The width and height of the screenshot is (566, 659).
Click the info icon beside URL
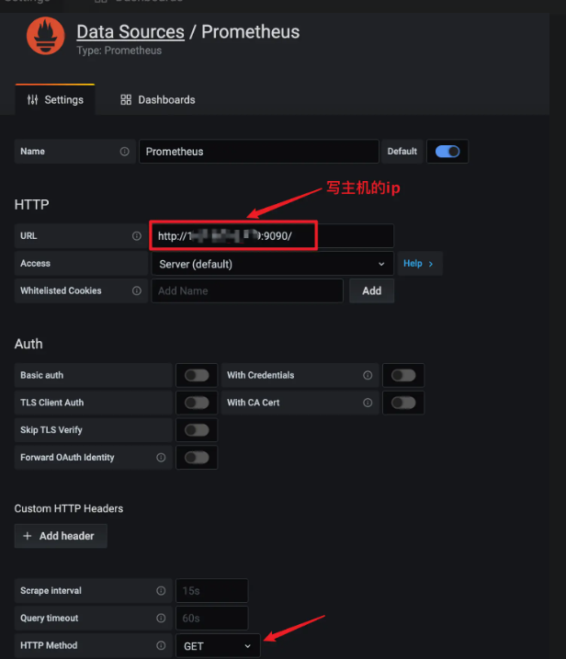click(137, 236)
